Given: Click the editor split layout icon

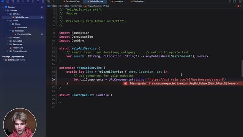Looking at the screenshot, I should coord(235,1).
